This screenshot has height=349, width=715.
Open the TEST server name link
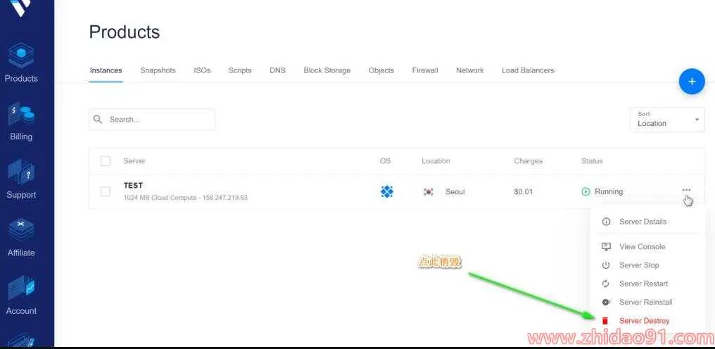point(133,185)
